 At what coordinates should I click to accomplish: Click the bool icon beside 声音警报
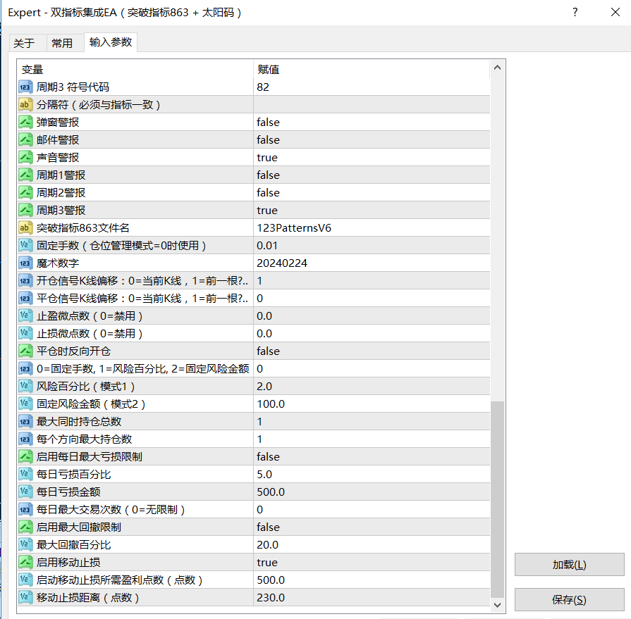[x=25, y=158]
